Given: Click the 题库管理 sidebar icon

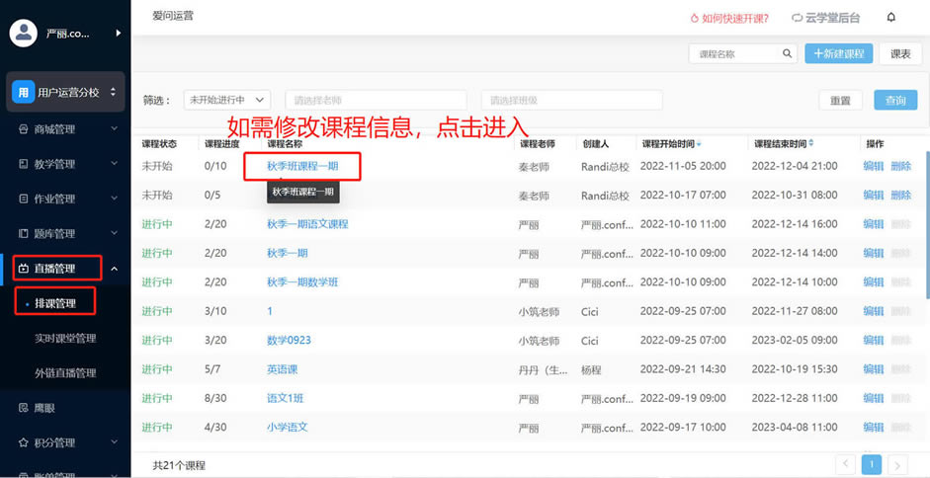Looking at the screenshot, I should click(x=24, y=234).
